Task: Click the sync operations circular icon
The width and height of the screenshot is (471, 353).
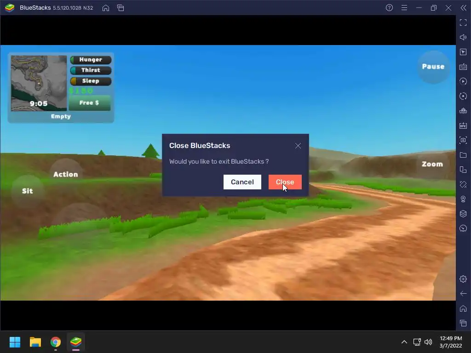Action: (x=463, y=96)
